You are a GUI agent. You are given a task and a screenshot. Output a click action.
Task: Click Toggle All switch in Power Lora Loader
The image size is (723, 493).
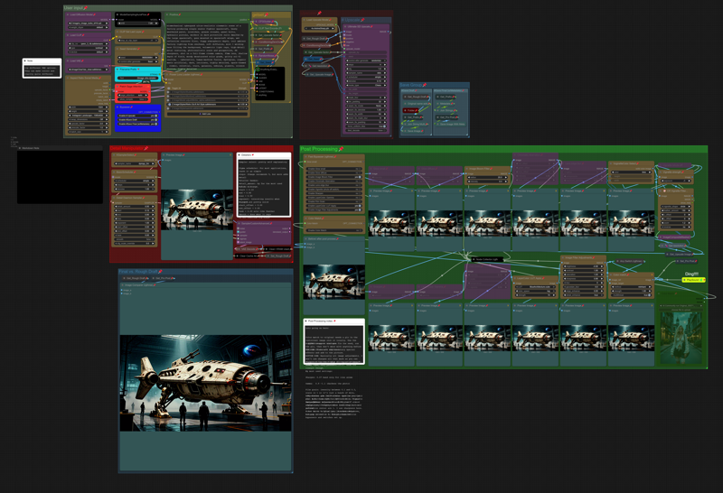tap(169, 88)
